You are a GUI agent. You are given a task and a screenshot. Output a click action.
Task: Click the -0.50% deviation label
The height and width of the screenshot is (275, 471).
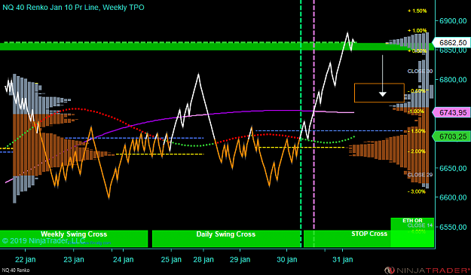417,91
